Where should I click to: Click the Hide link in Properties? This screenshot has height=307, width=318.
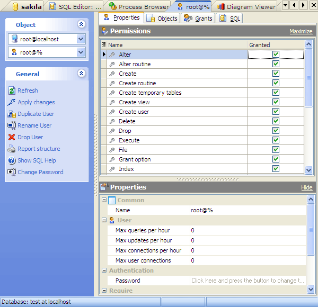[x=307, y=187]
